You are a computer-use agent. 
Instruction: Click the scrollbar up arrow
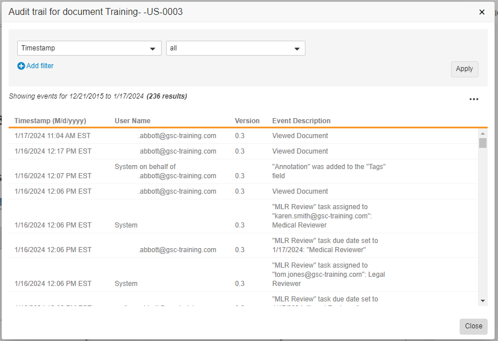(x=483, y=133)
